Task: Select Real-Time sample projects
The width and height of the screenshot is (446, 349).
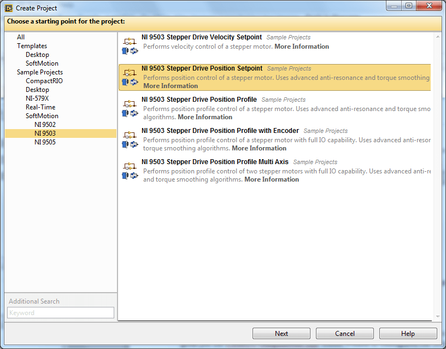Action: [40, 107]
